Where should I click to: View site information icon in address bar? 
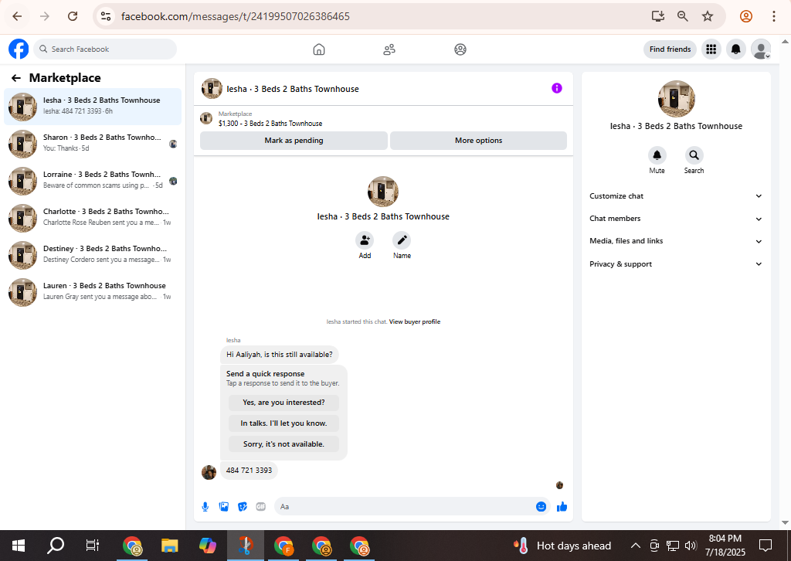pyautogui.click(x=106, y=16)
